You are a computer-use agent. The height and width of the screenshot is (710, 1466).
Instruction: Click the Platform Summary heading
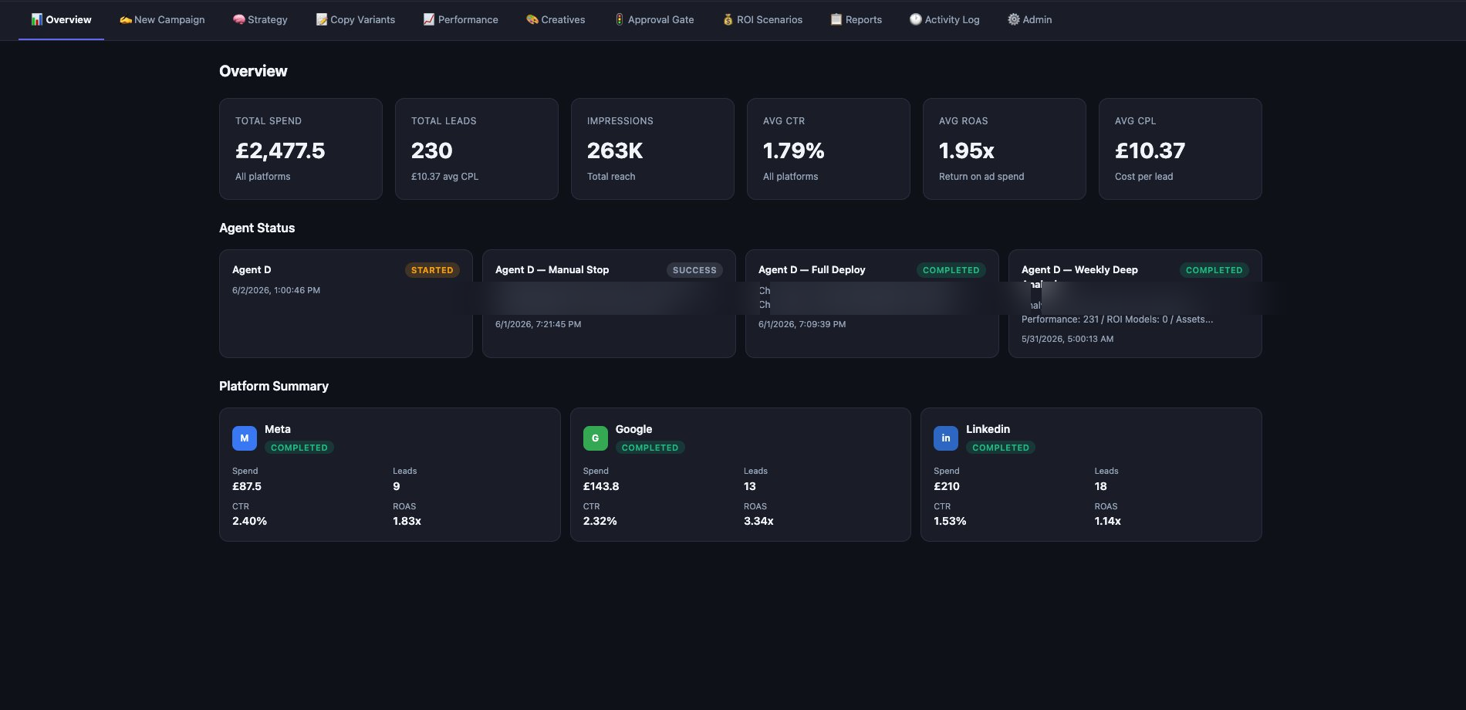[x=274, y=386]
